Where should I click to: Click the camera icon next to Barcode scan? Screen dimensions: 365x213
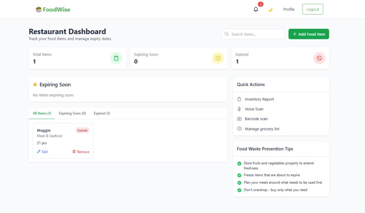239,119
